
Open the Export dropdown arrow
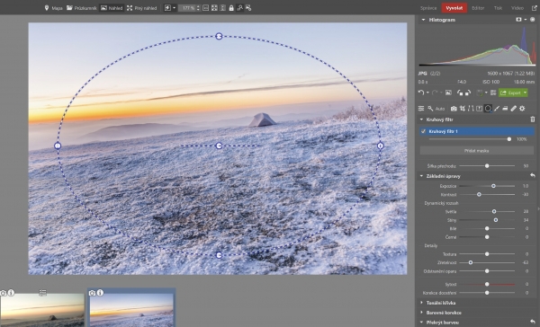[526, 93]
